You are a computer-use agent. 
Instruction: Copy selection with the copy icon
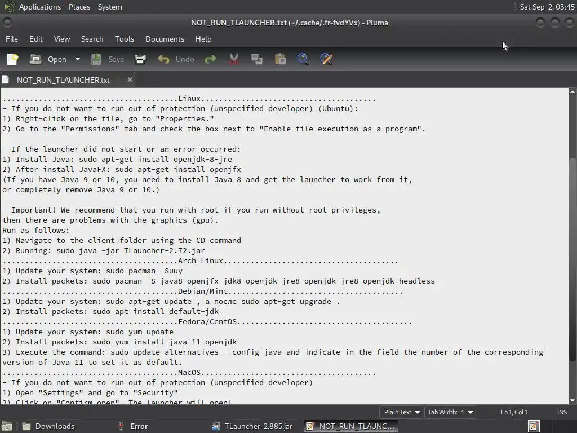[257, 59]
